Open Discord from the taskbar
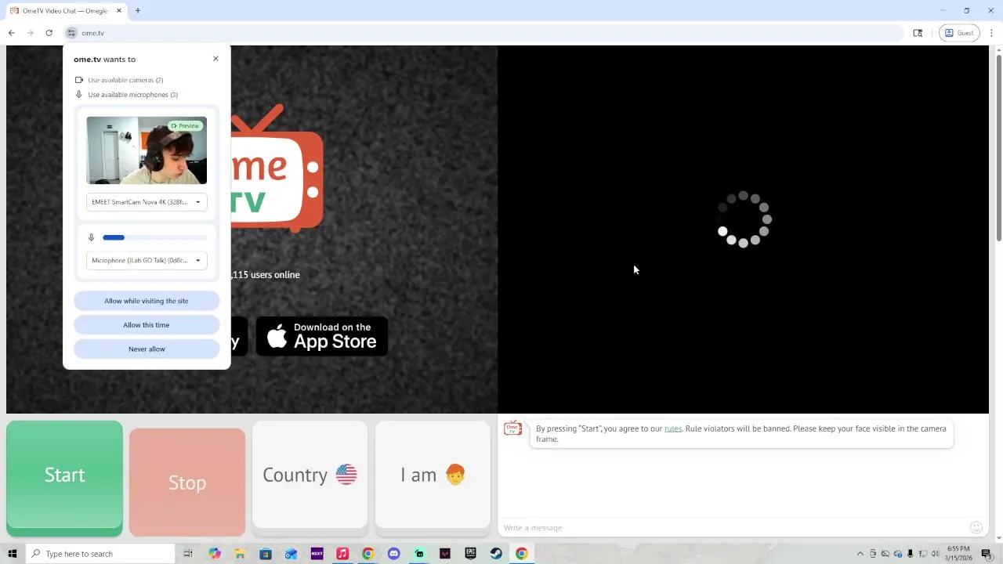 [393, 554]
